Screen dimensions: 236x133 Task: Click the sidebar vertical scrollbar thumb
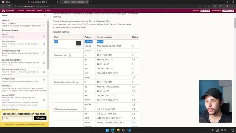(x=48, y=45)
